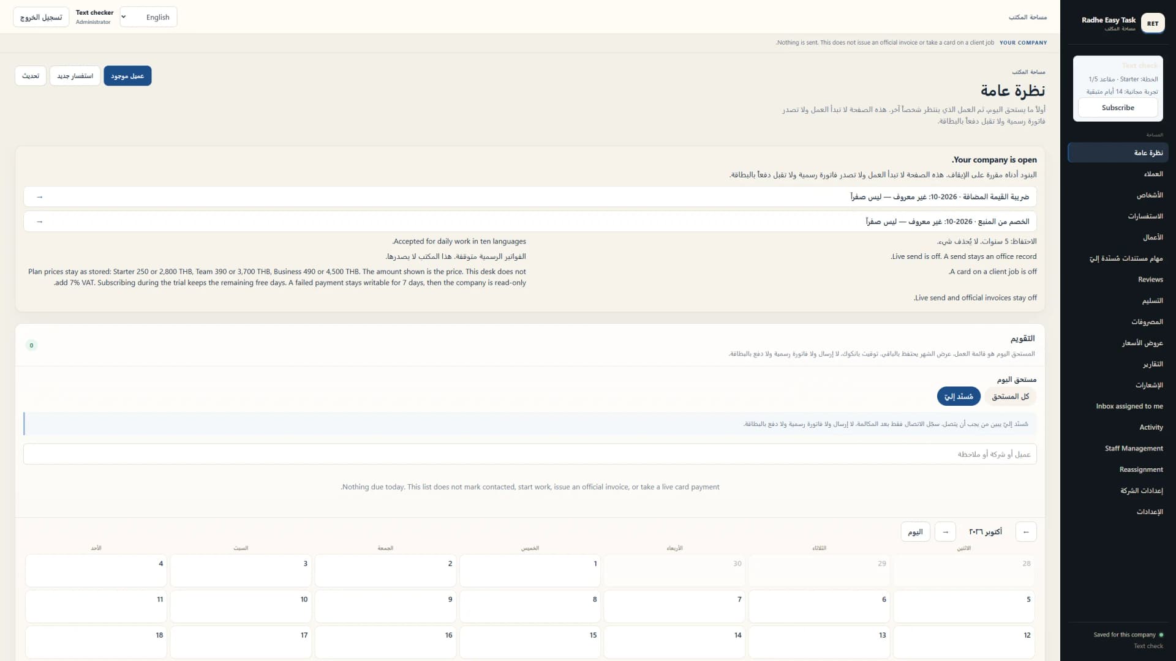Select calendar day 1 under الخميس

tap(530, 570)
